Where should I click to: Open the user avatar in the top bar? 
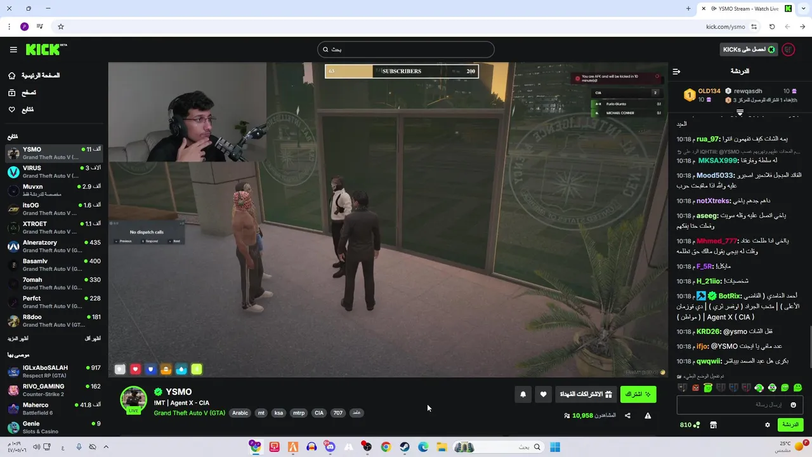coord(789,50)
